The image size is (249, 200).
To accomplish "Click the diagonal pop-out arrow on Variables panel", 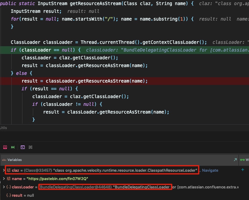I will 236,159.
